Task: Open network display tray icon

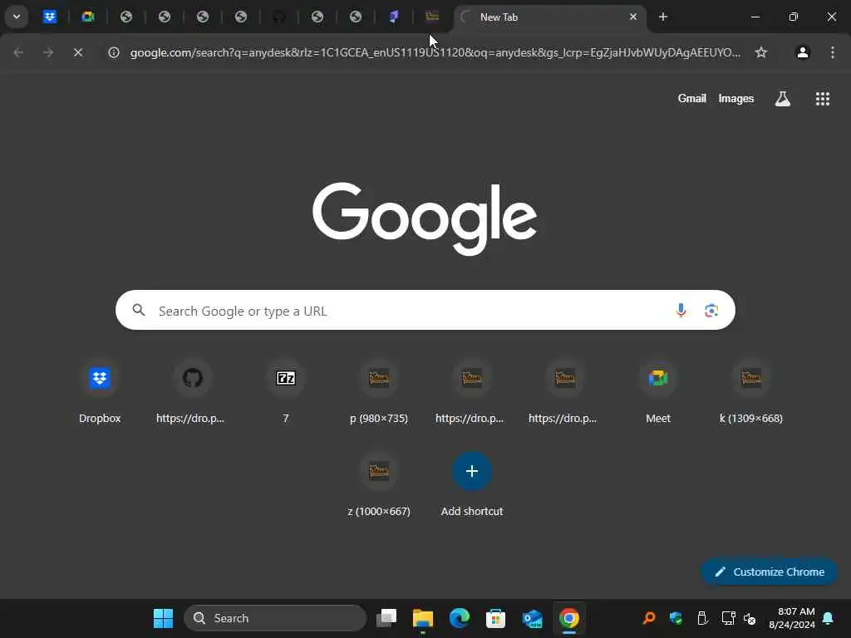Action: coord(728,618)
